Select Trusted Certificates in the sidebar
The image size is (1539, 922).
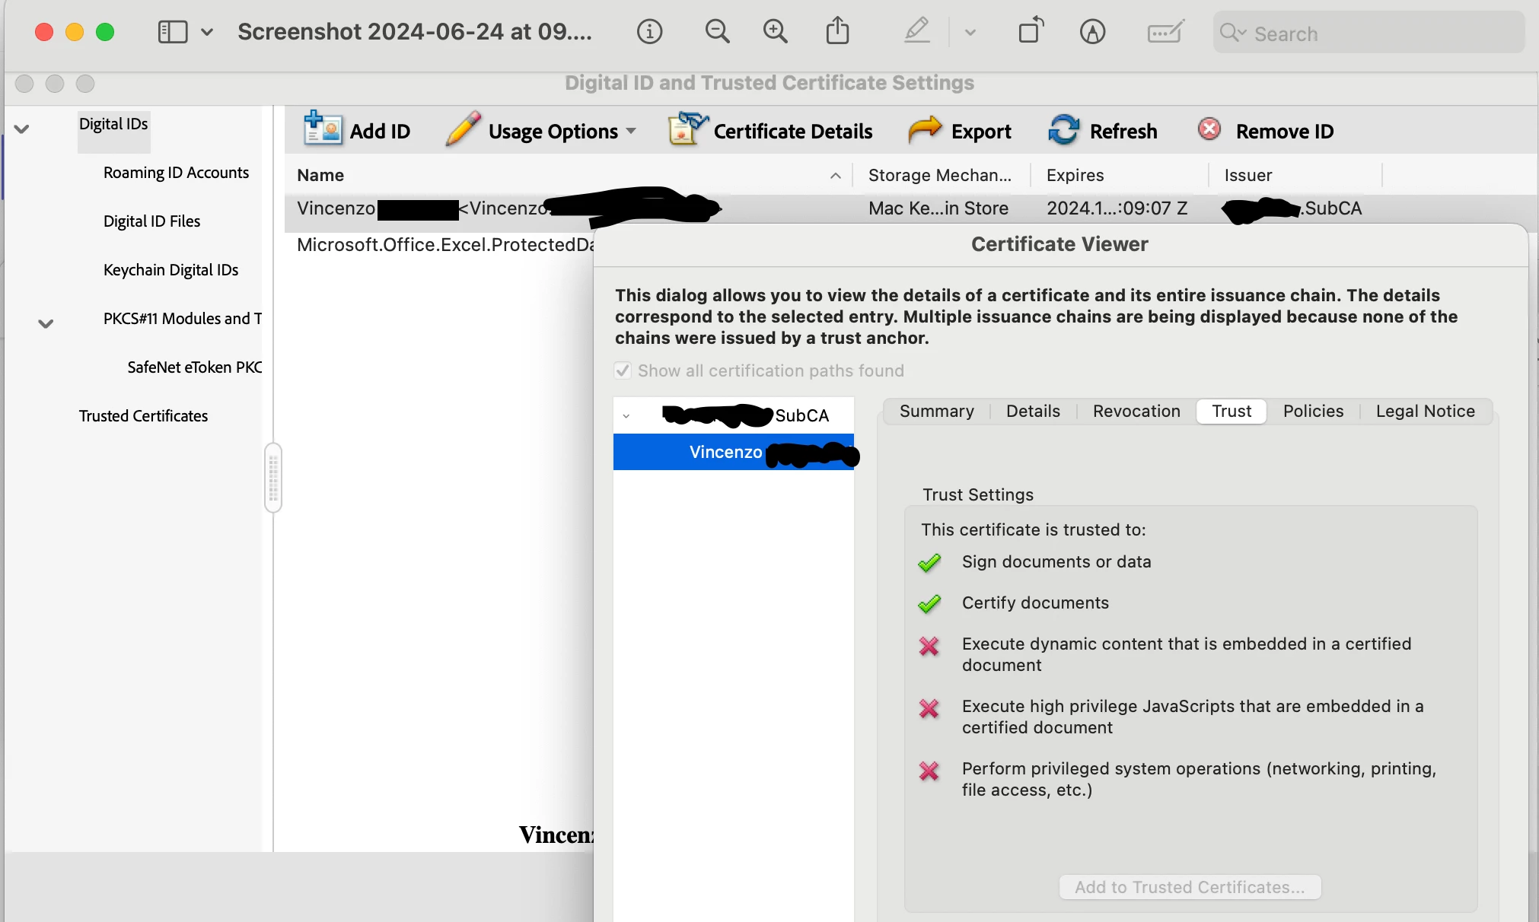143,416
